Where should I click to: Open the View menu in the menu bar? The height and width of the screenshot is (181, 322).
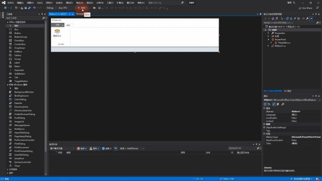[30, 3]
